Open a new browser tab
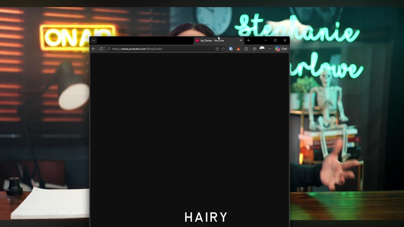 click(248, 40)
